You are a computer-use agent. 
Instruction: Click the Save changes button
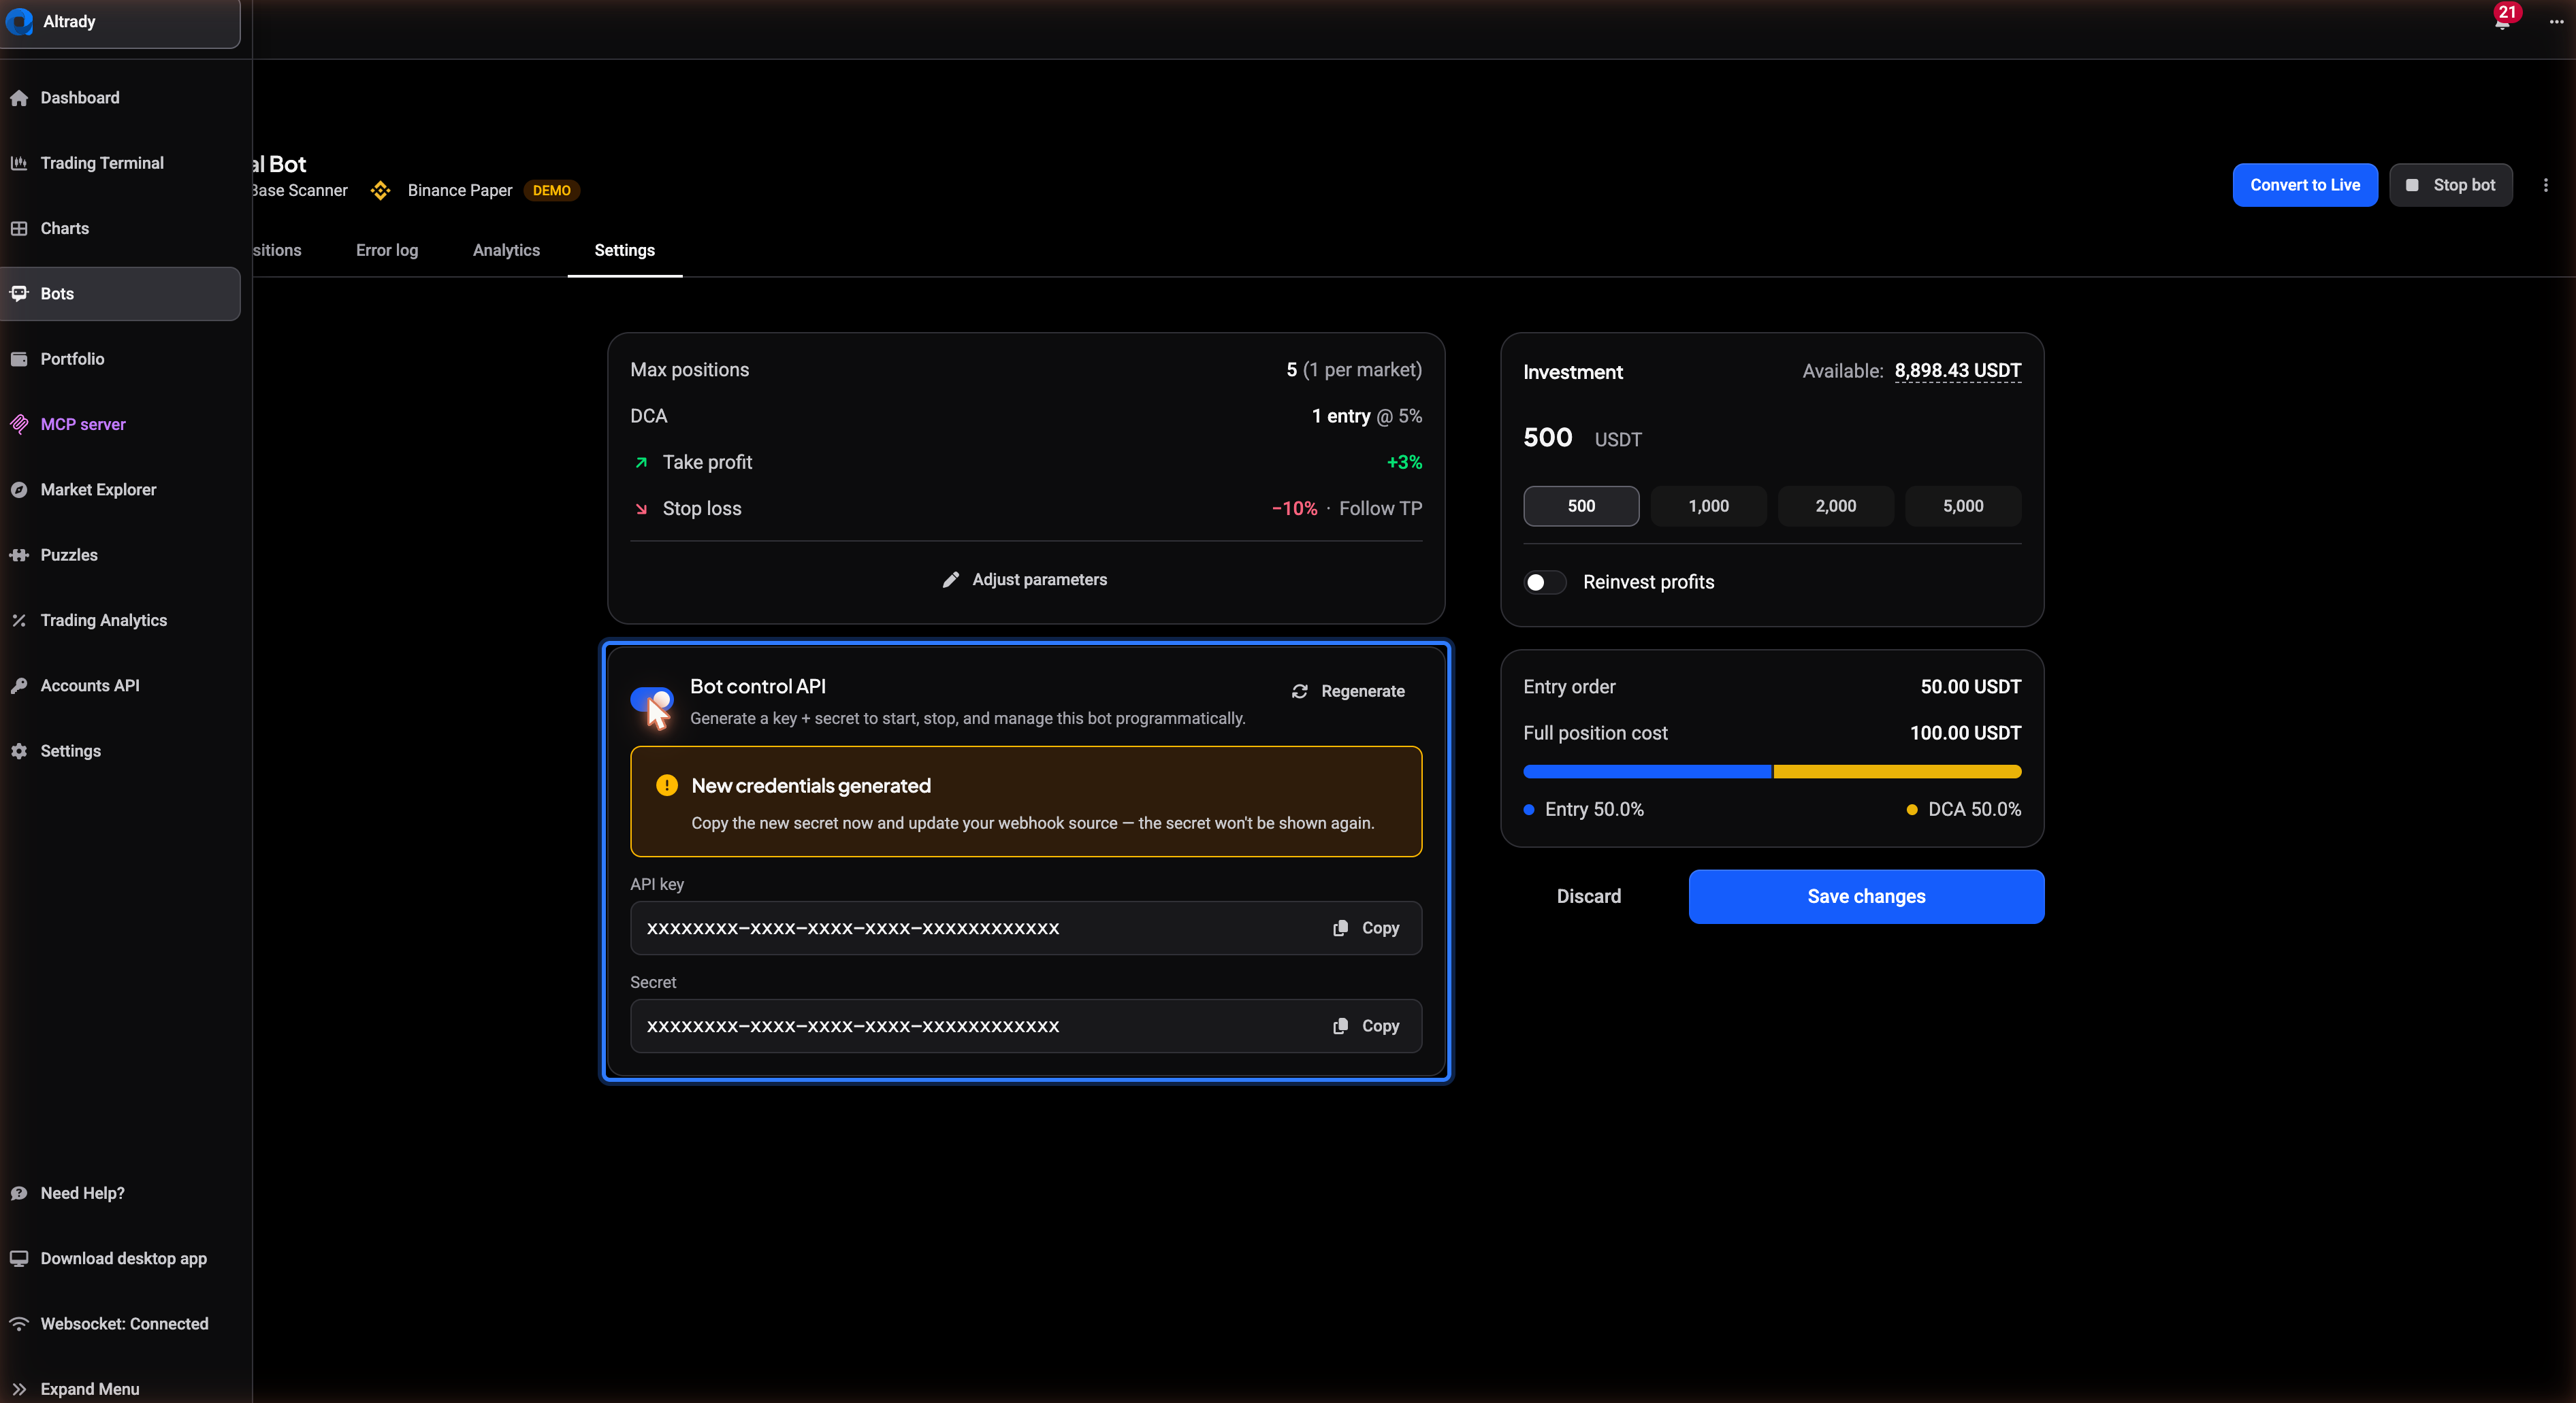pyautogui.click(x=1866, y=896)
